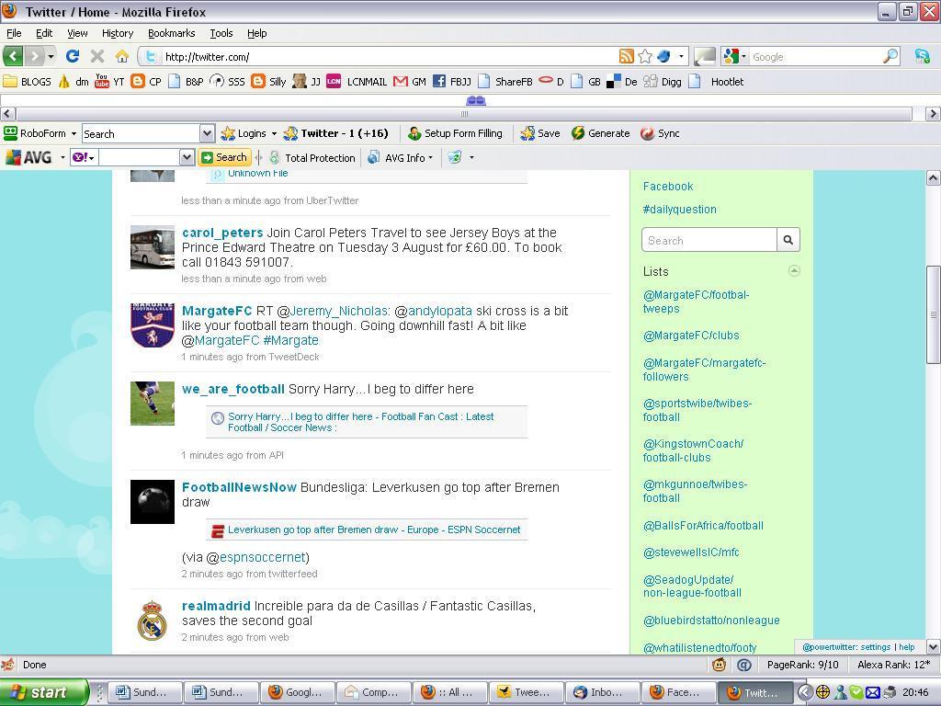Open the Twitter - 1 (+16) passcard
This screenshot has height=706, width=941.
tap(336, 133)
